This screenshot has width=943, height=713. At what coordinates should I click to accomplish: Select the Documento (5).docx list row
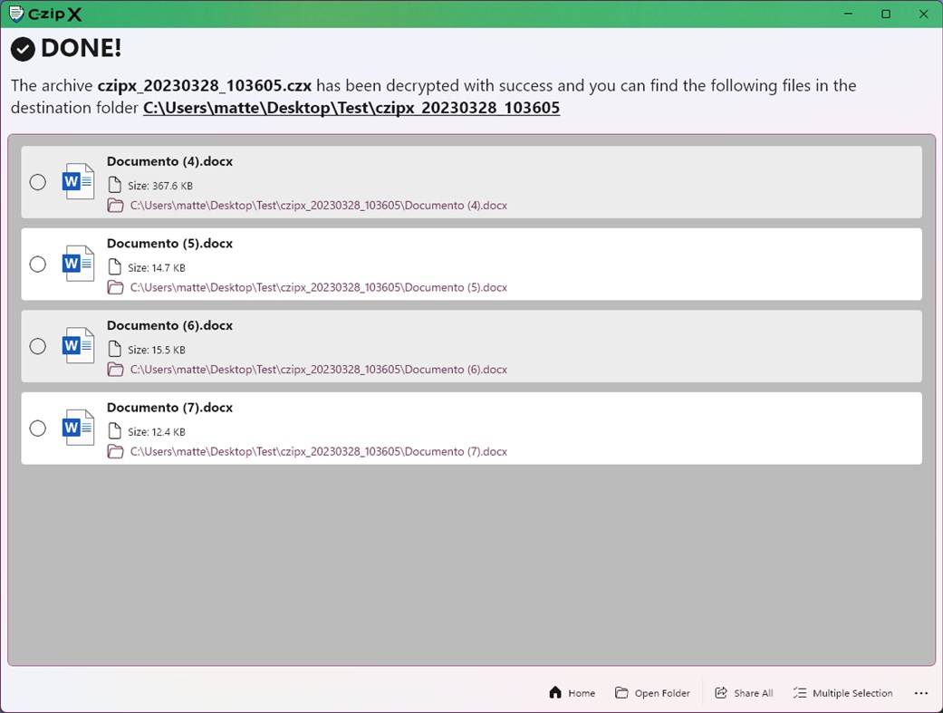(471, 265)
